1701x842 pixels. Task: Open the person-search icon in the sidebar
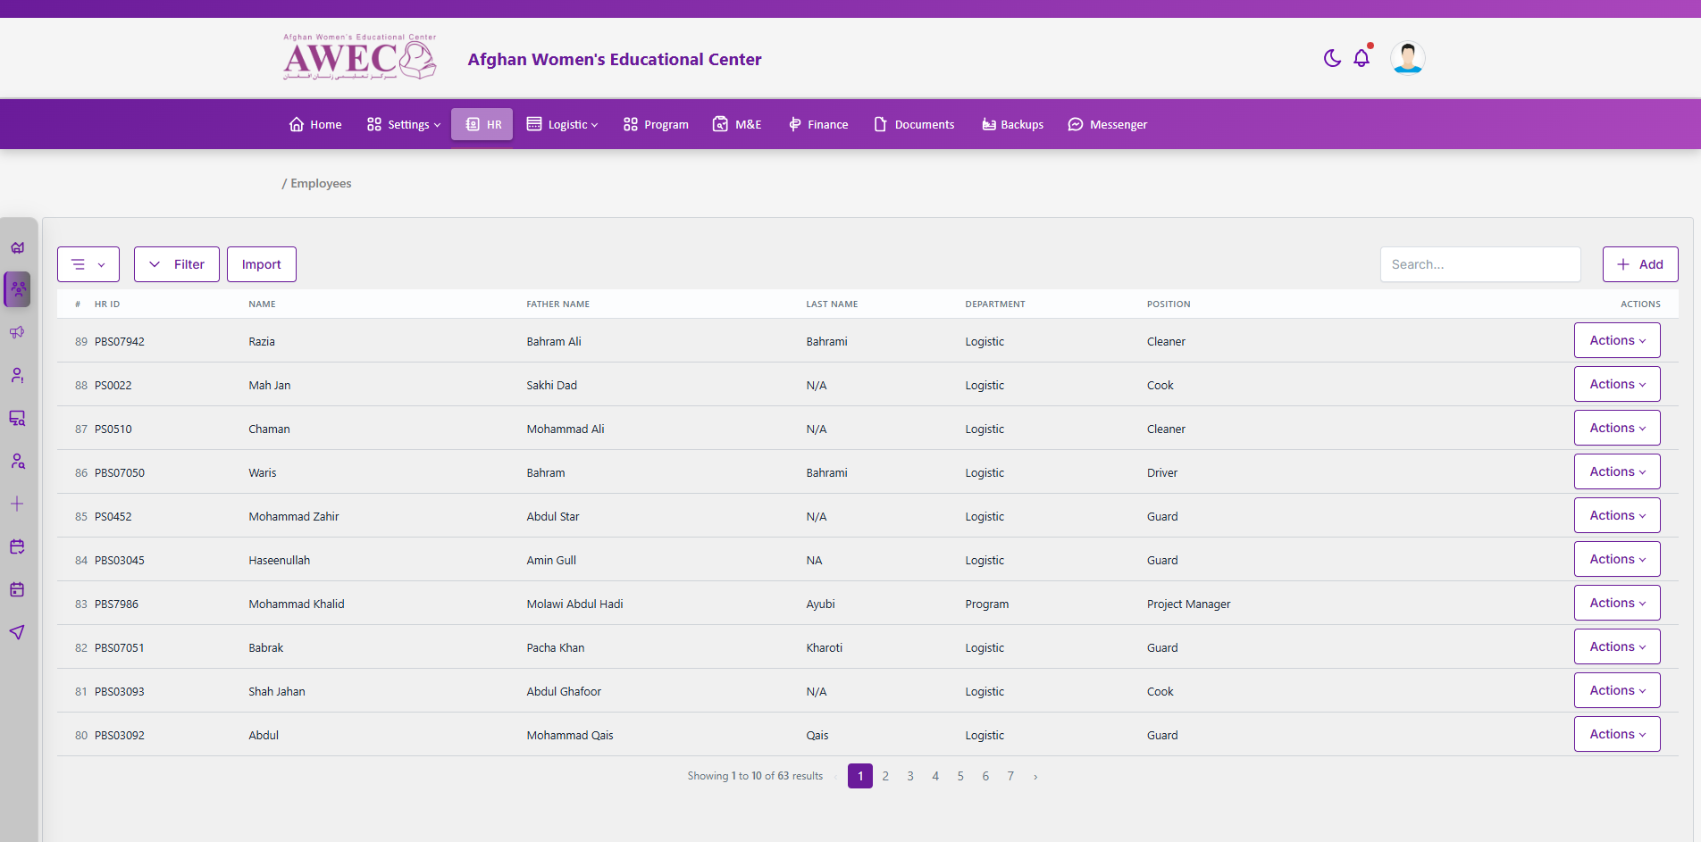(17, 461)
